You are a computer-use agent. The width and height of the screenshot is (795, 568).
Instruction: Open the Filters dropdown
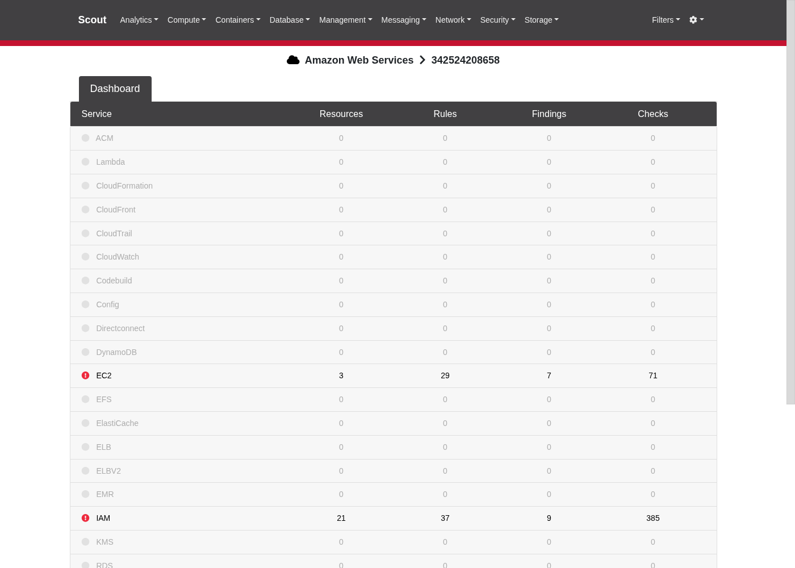666,20
